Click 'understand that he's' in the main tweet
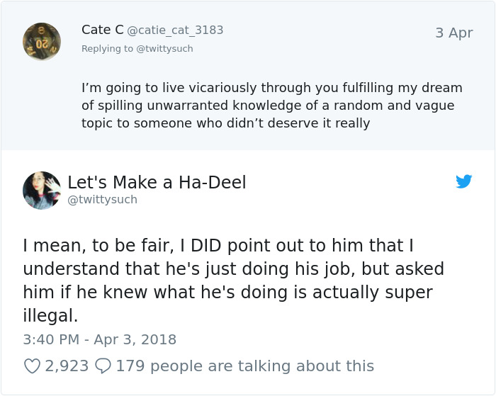The width and height of the screenshot is (496, 396). coord(104,269)
